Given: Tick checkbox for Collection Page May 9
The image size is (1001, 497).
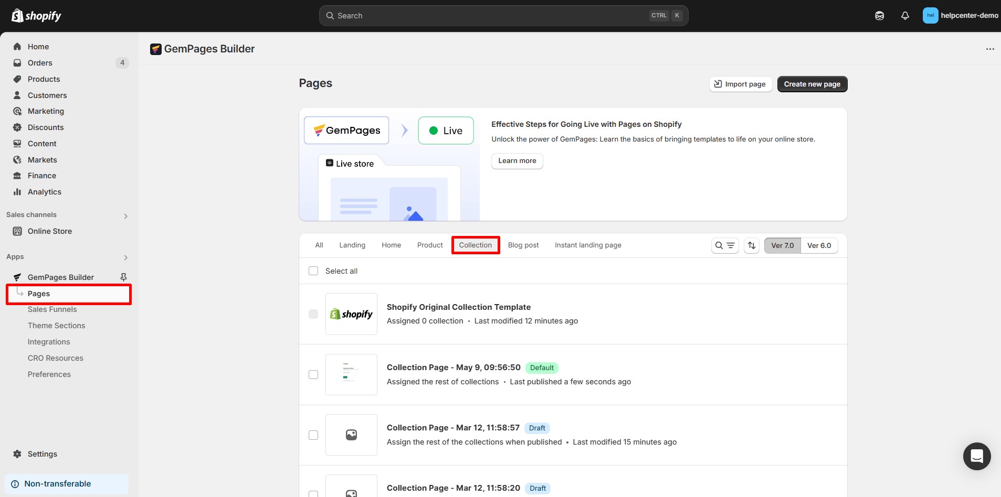Looking at the screenshot, I should click(313, 374).
